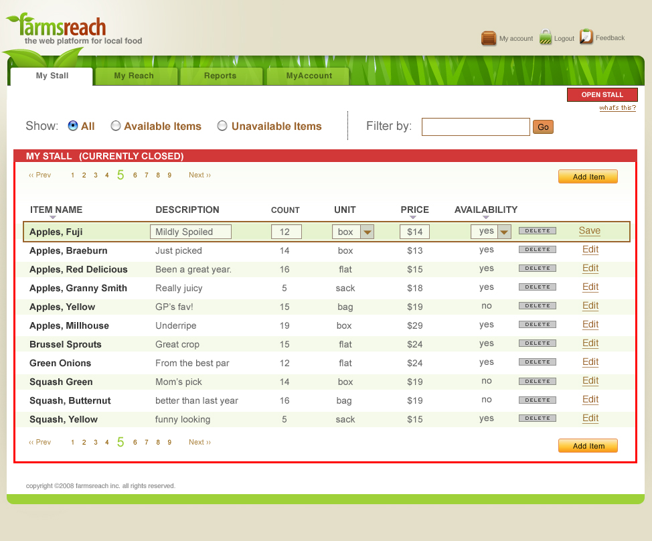Select Unavailable Items radio button
Screen dimensions: 652x541
coord(223,126)
